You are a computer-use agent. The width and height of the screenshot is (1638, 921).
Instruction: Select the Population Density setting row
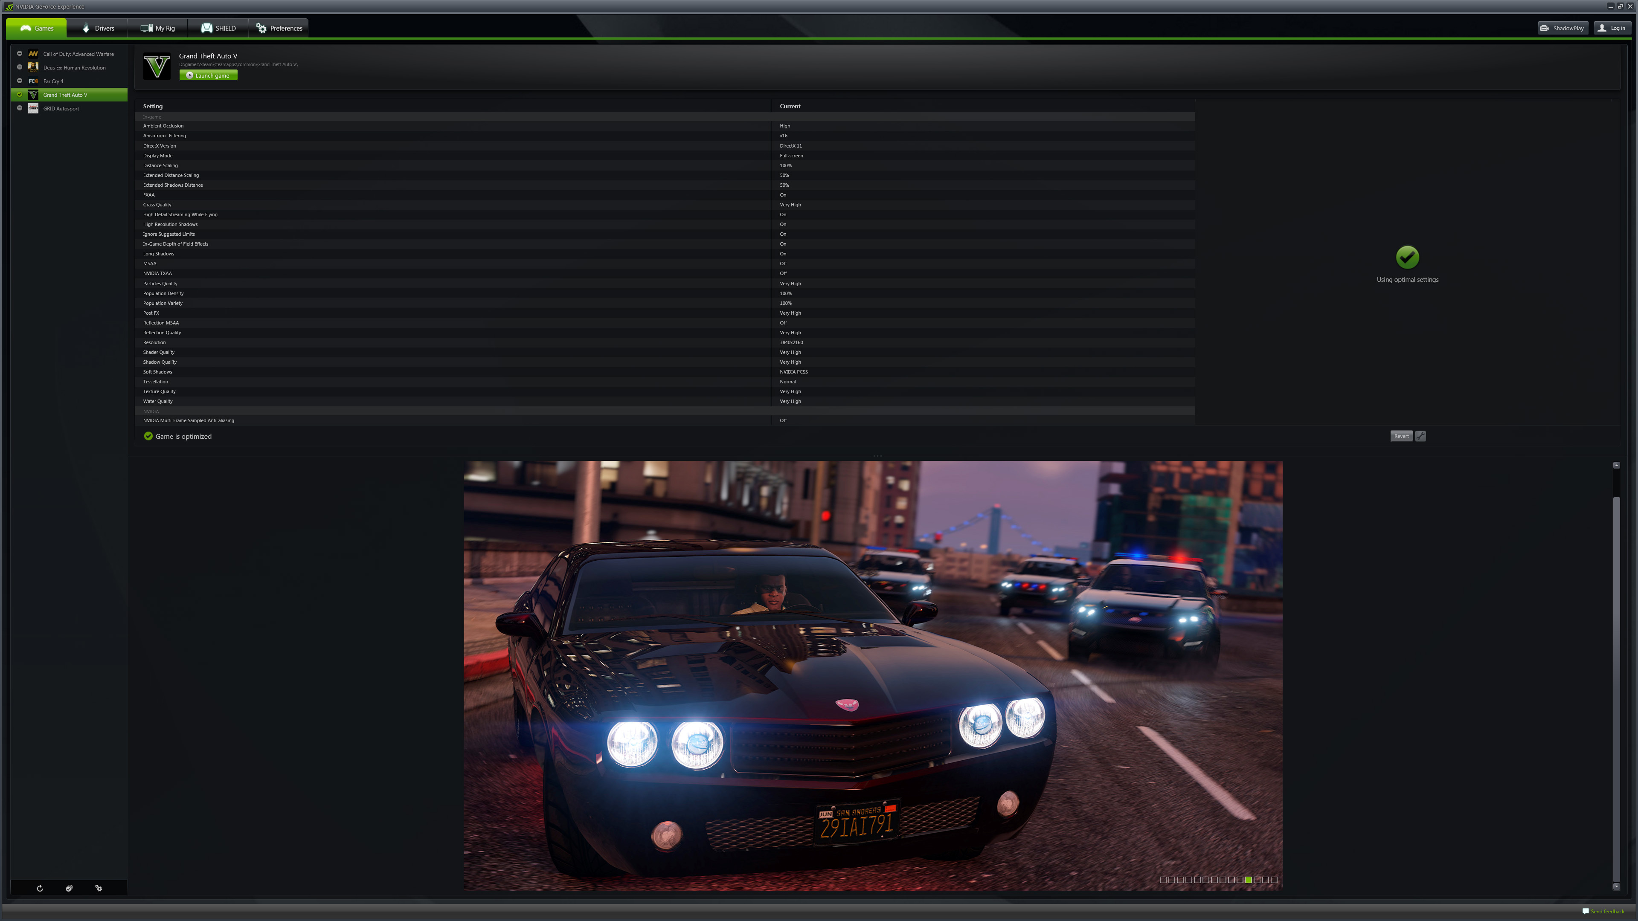coord(665,294)
